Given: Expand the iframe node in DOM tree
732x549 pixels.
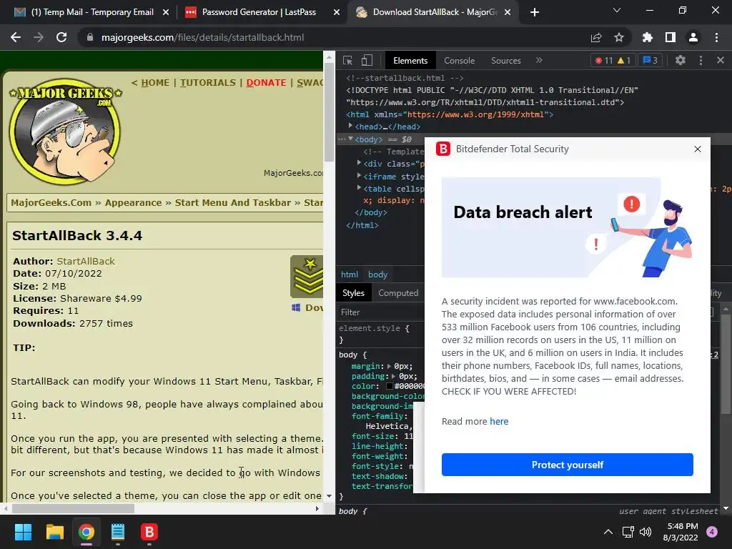Looking at the screenshot, I should point(359,176).
